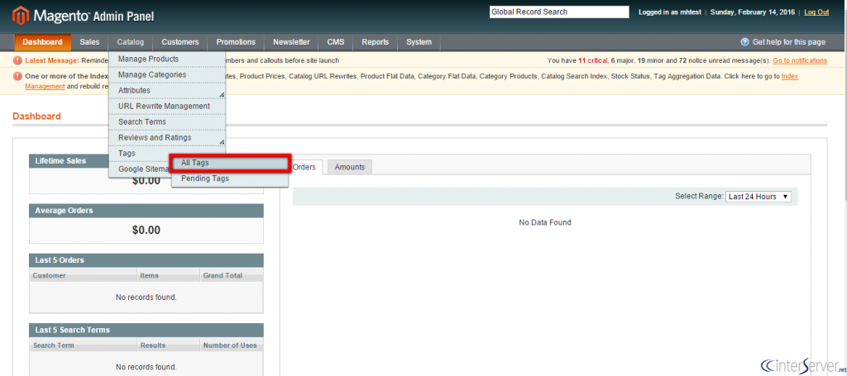Choose Search Terms in Catalog menu

tap(167, 122)
